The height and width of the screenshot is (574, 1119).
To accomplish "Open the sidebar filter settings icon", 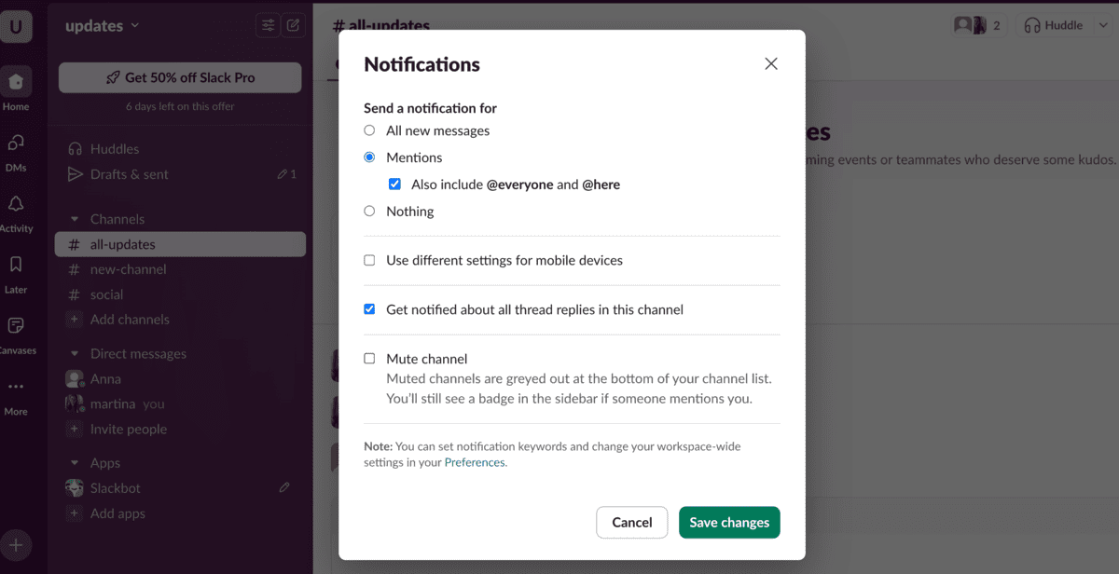I will (x=267, y=25).
